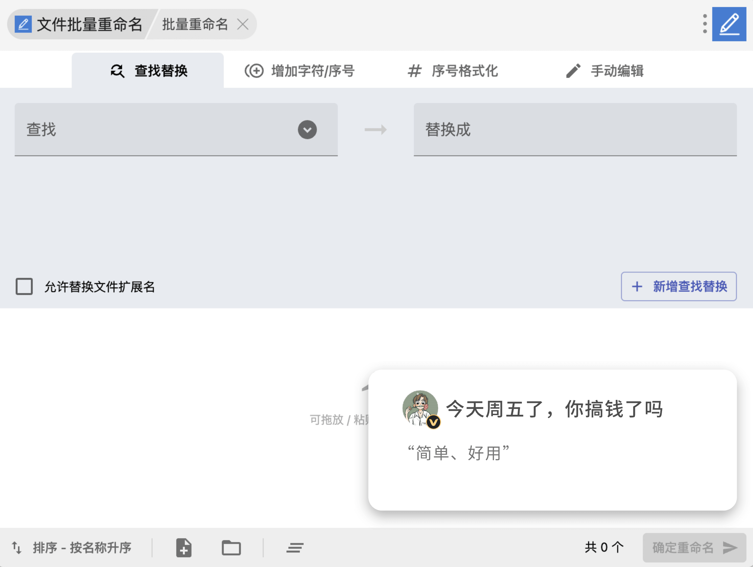Image resolution: width=753 pixels, height=567 pixels.
Task: Switch to 增加字符/序号 tab
Action: click(x=300, y=71)
